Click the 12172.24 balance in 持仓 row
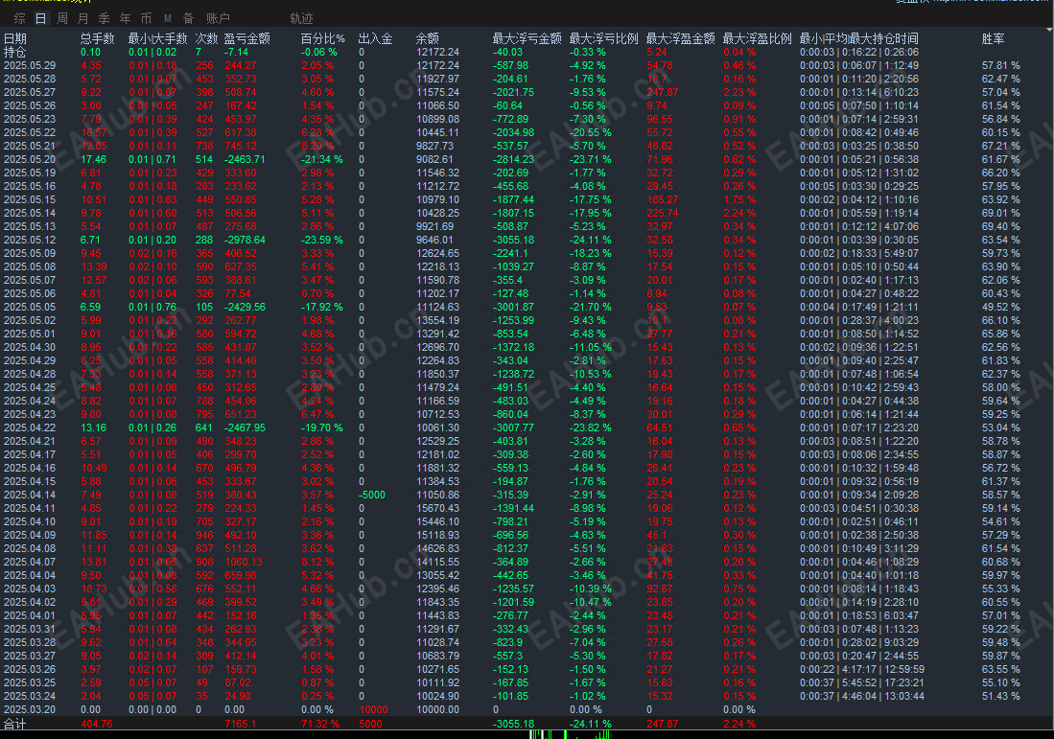The height and width of the screenshot is (739, 1054). 437,53
